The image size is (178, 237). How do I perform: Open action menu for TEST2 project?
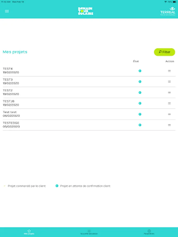coord(169,92)
